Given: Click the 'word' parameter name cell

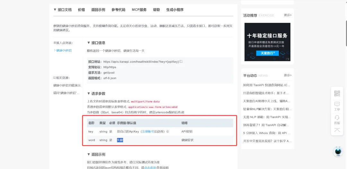Looking at the screenshot, I should (92, 140).
